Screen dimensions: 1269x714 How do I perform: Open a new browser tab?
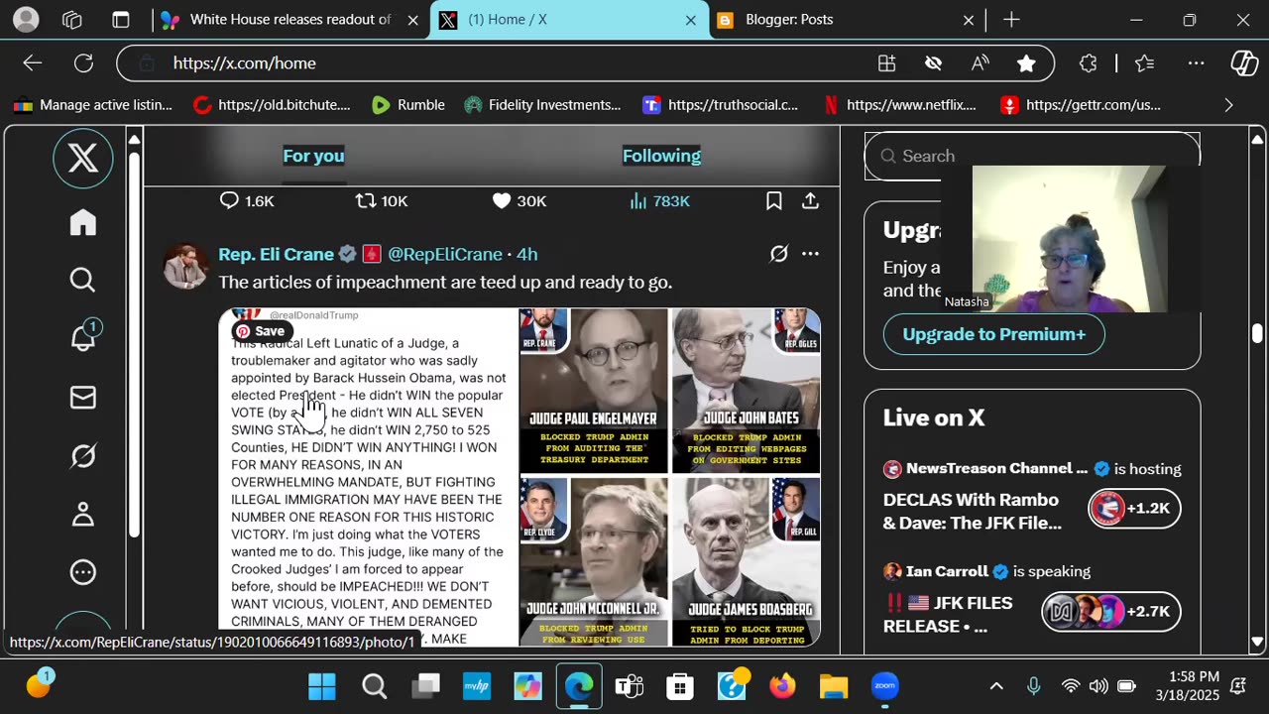1011,20
